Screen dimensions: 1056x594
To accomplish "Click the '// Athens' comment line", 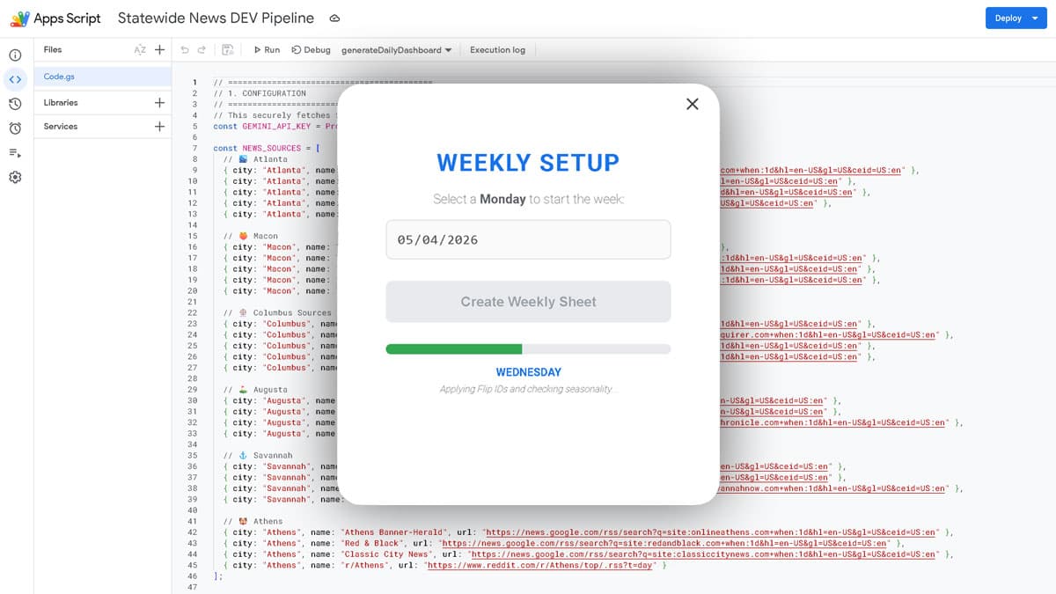I will 253,521.
